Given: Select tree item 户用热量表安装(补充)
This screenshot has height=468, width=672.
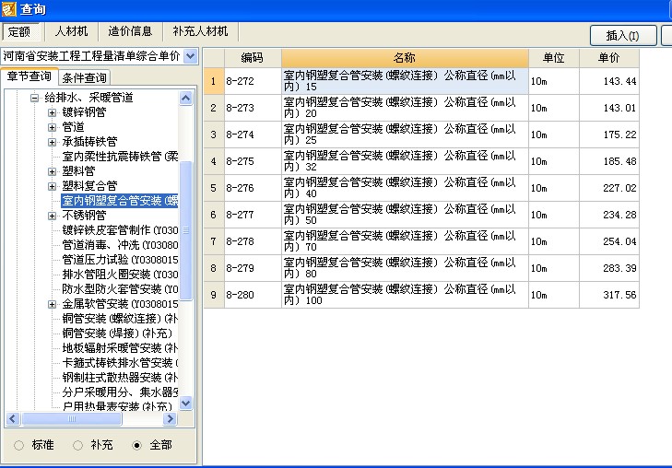Looking at the screenshot, I should [x=117, y=406].
